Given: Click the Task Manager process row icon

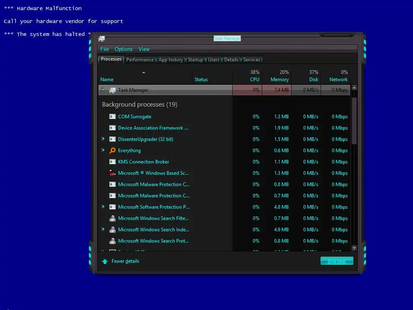Looking at the screenshot, I should coord(113,90).
